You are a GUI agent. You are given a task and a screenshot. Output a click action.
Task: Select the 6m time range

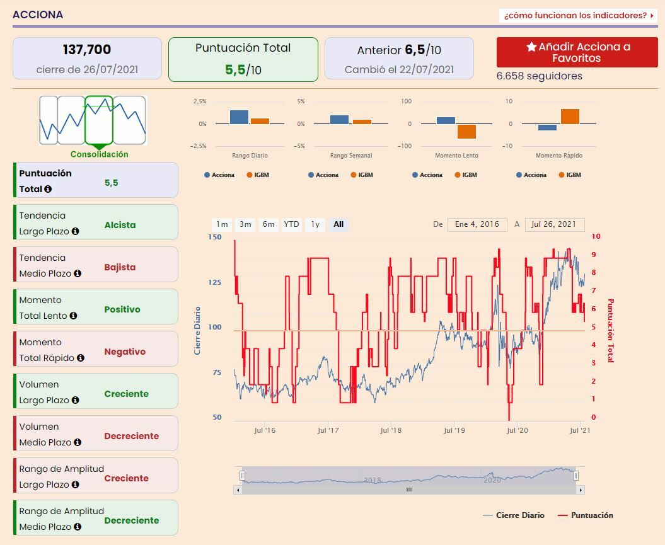tap(269, 224)
